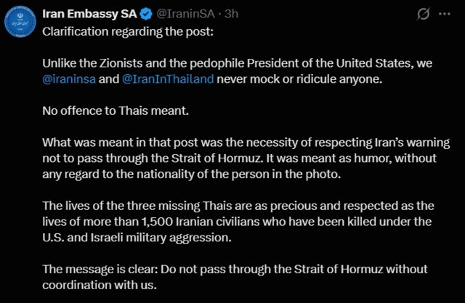Click the closing 'The message is clear' paragraph
465x303 pixels.
(x=235, y=277)
